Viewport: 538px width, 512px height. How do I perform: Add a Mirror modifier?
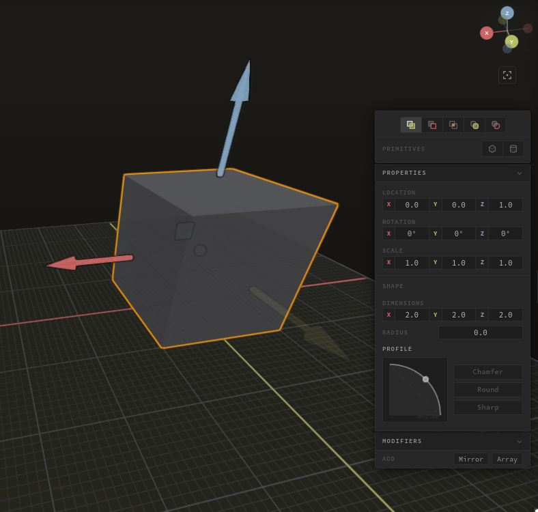tap(471, 459)
